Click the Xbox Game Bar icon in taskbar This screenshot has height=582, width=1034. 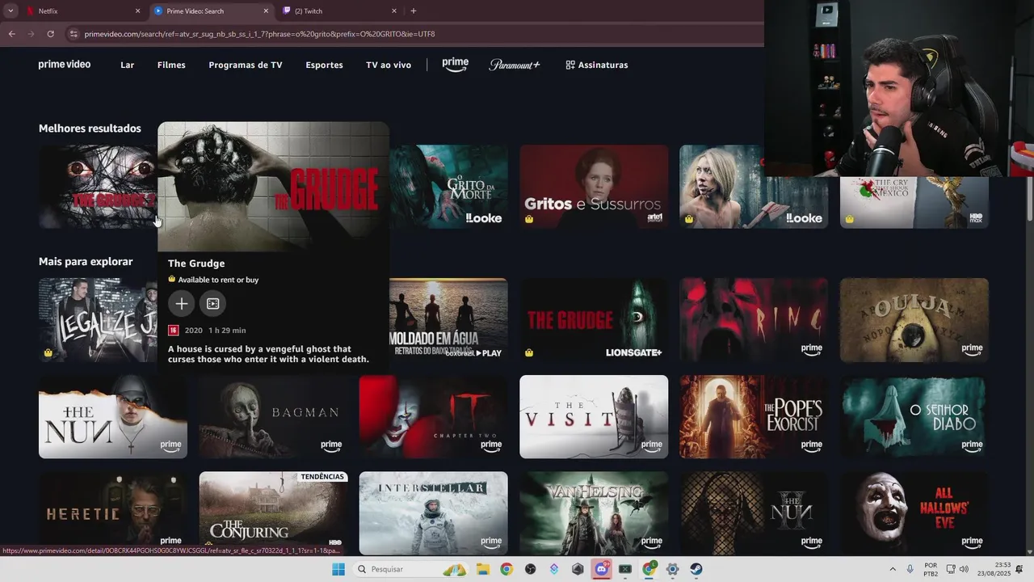[625, 569]
